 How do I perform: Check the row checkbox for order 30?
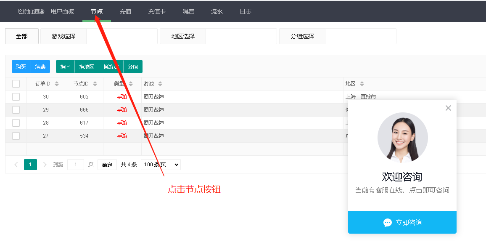point(16,97)
